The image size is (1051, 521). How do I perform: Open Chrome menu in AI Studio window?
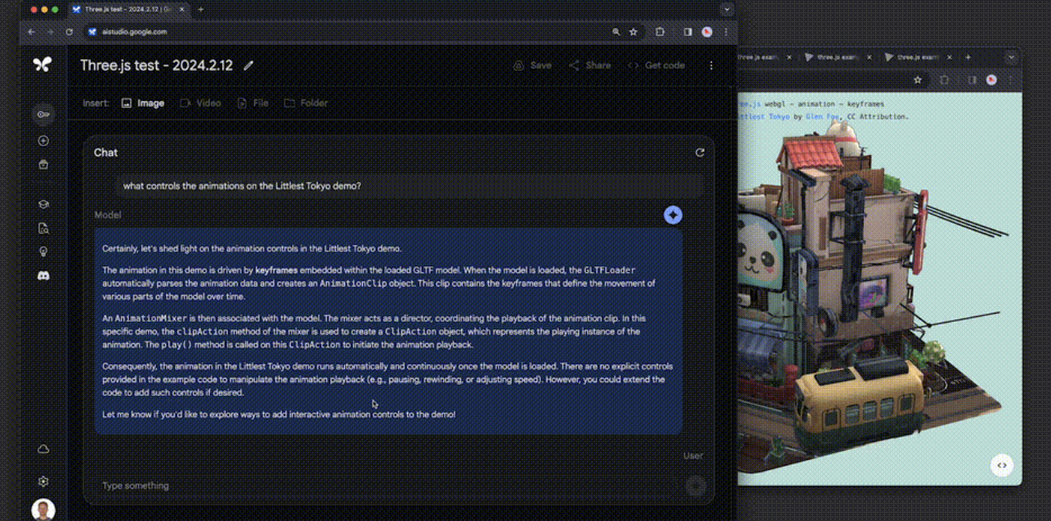[x=726, y=32]
